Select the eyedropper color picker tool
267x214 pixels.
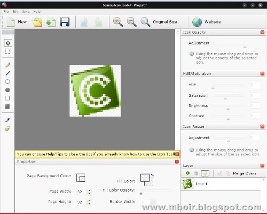7,120
